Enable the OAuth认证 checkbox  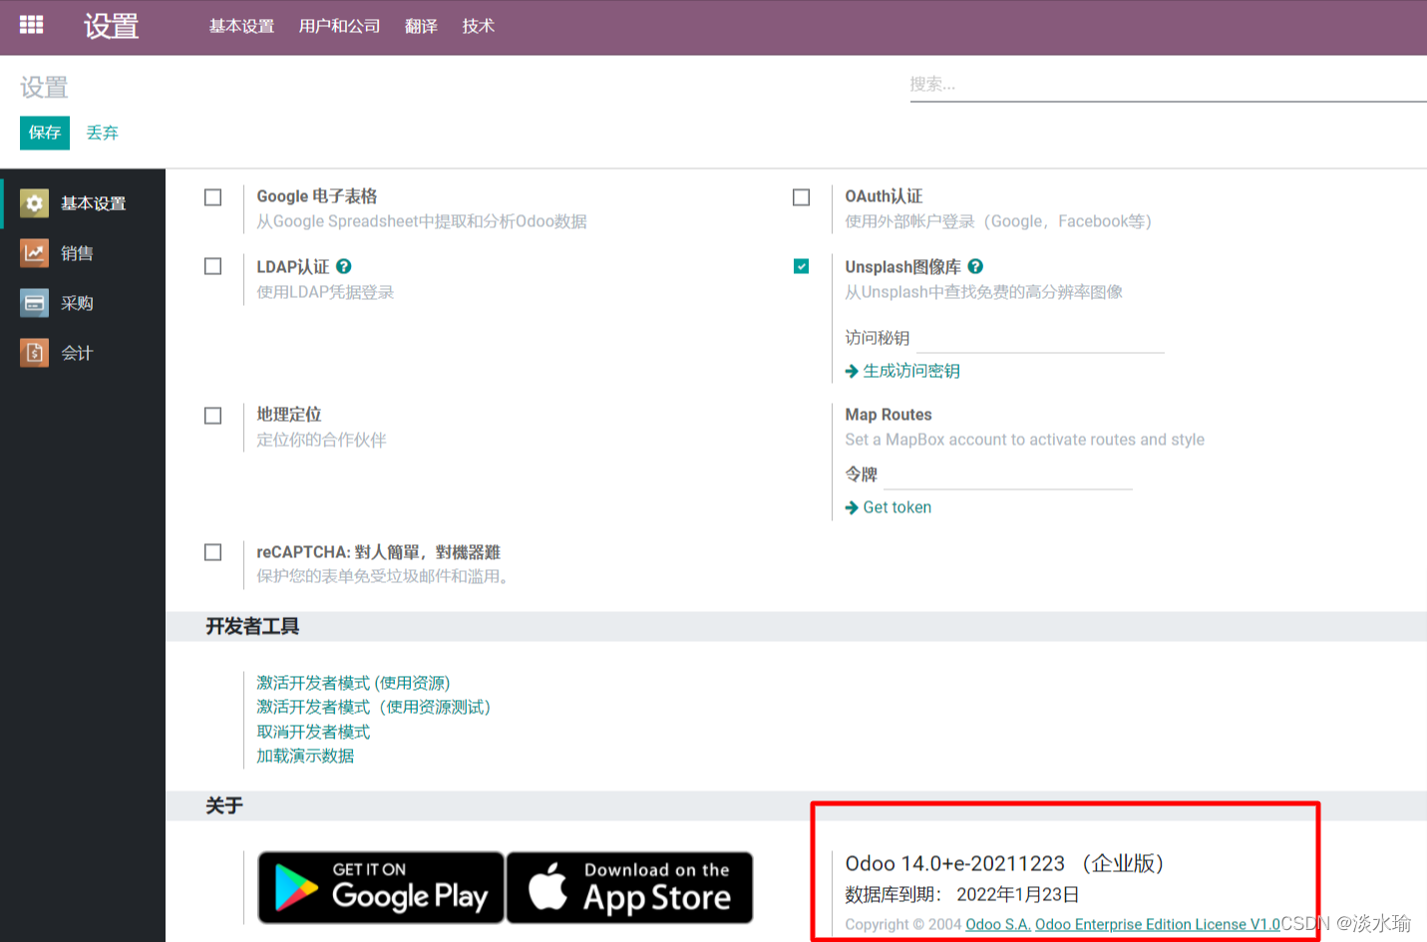802,197
